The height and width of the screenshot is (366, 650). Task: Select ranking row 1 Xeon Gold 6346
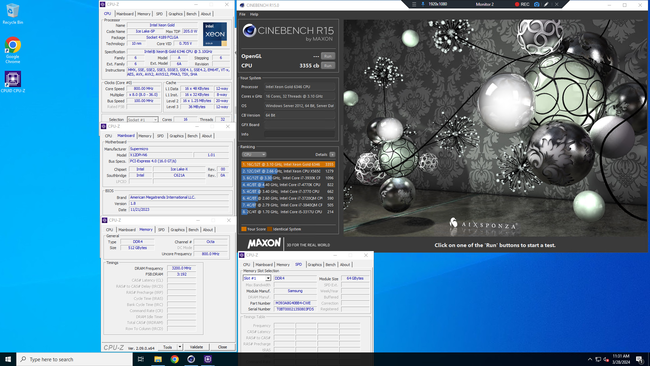point(288,164)
